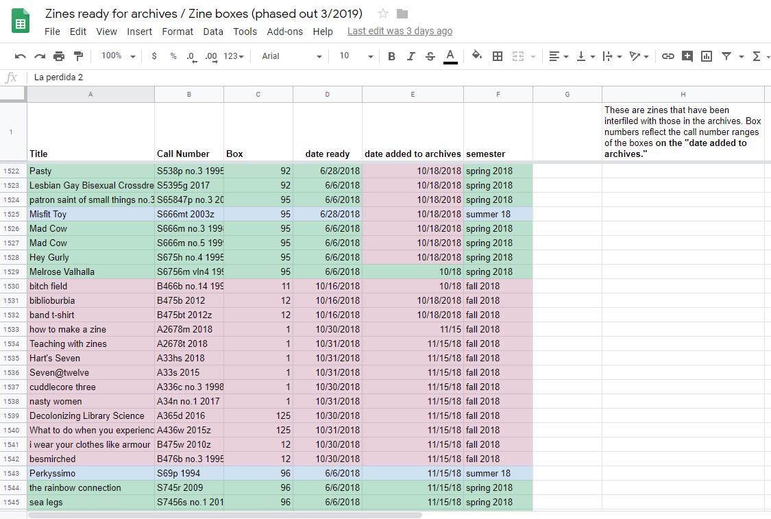
Task: Open the fill color bucket
Action: (476, 55)
